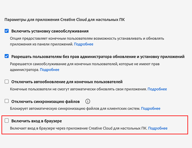Screen dimensions: 192x148
Task: Follow «Подробнее» link about disabling auto-update
Action: click(x=157, y=89)
